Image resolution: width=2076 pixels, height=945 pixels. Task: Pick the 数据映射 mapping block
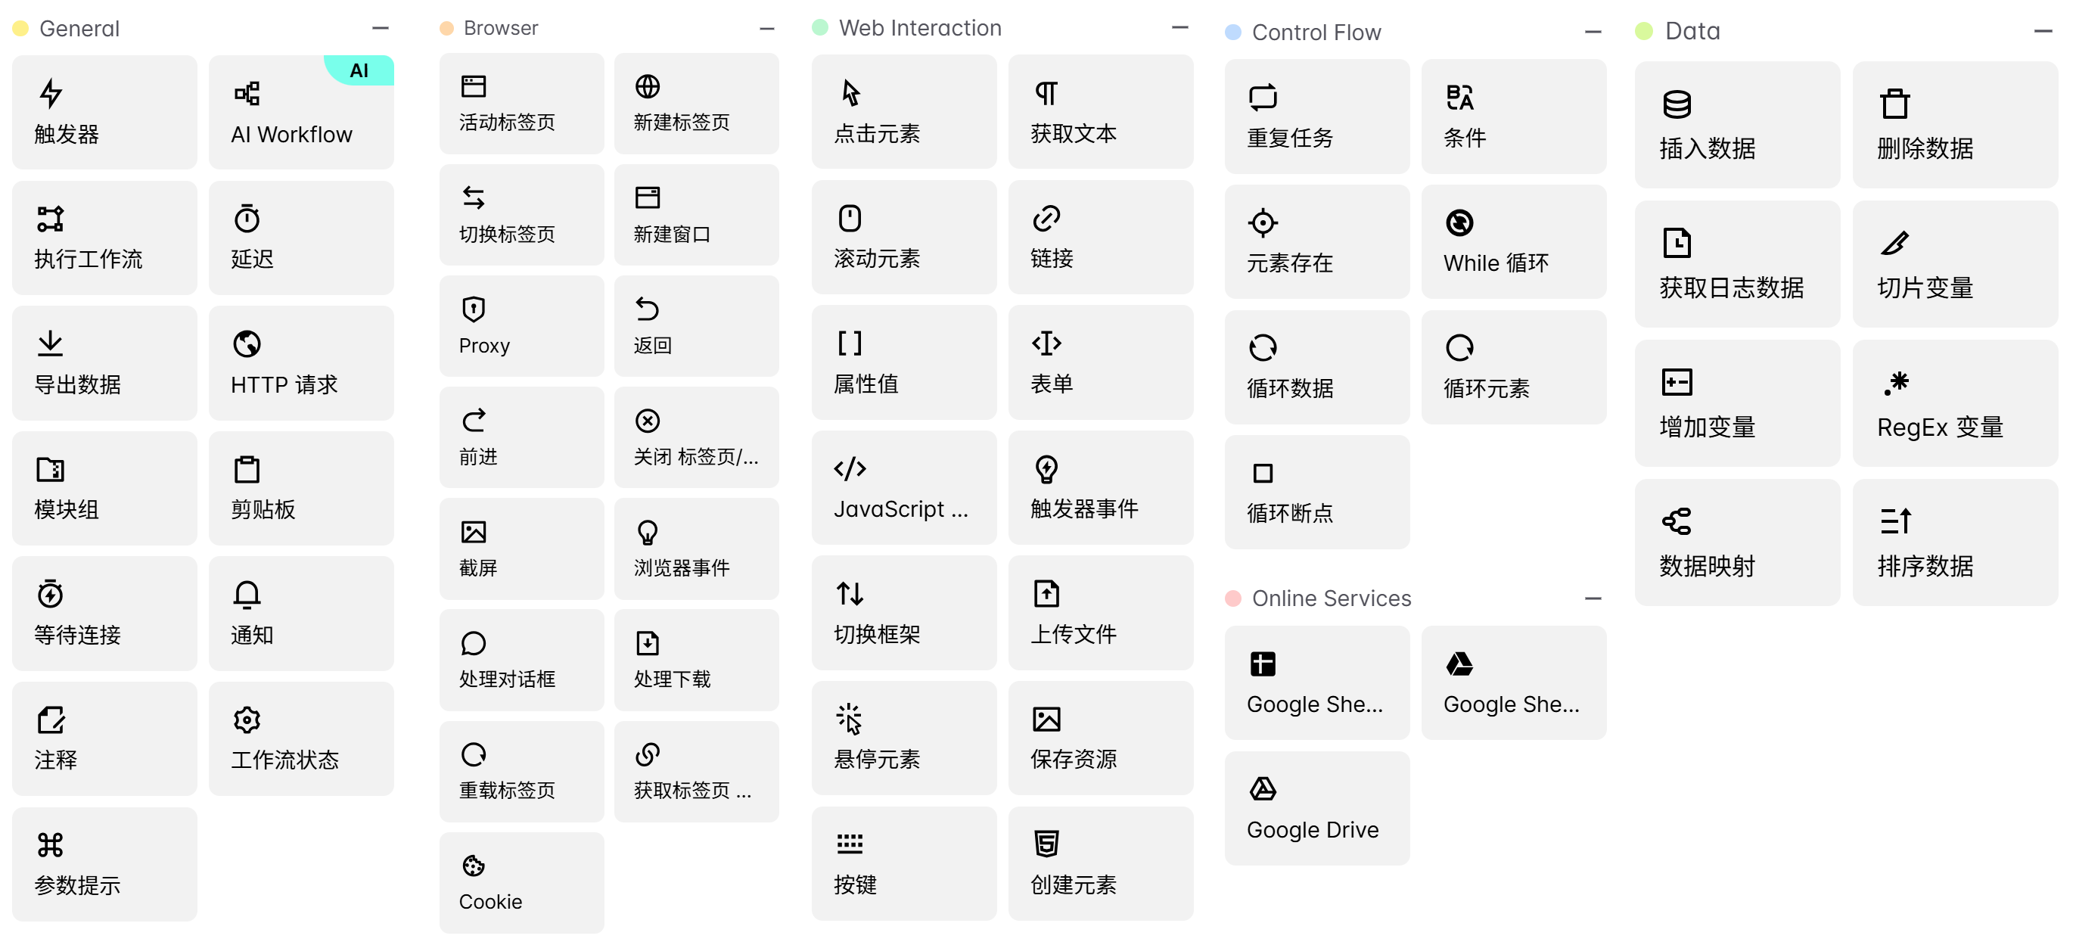1737,543
